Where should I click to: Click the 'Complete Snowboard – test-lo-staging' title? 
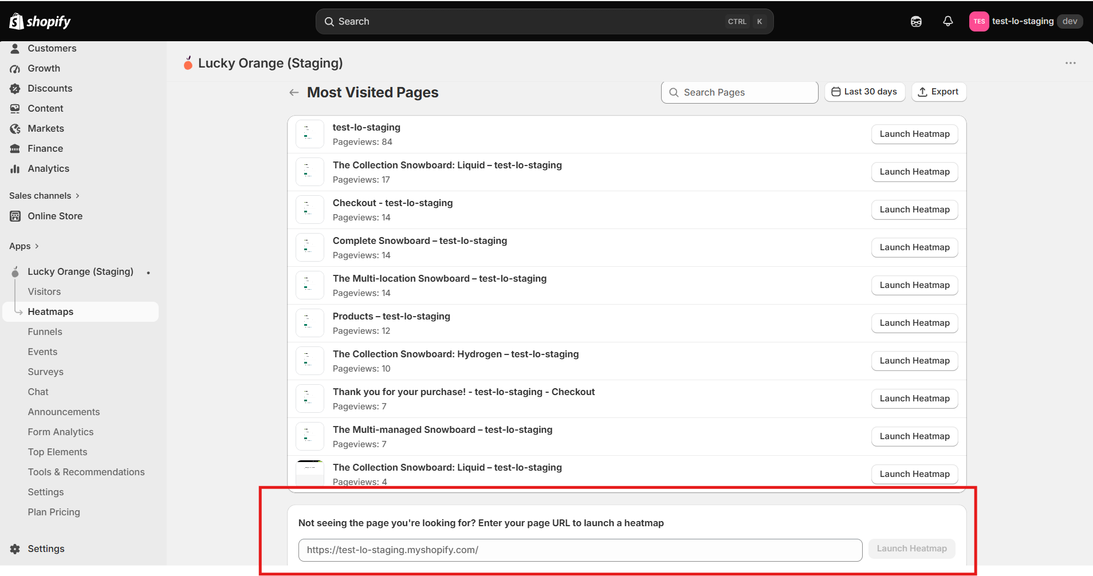[x=420, y=240]
